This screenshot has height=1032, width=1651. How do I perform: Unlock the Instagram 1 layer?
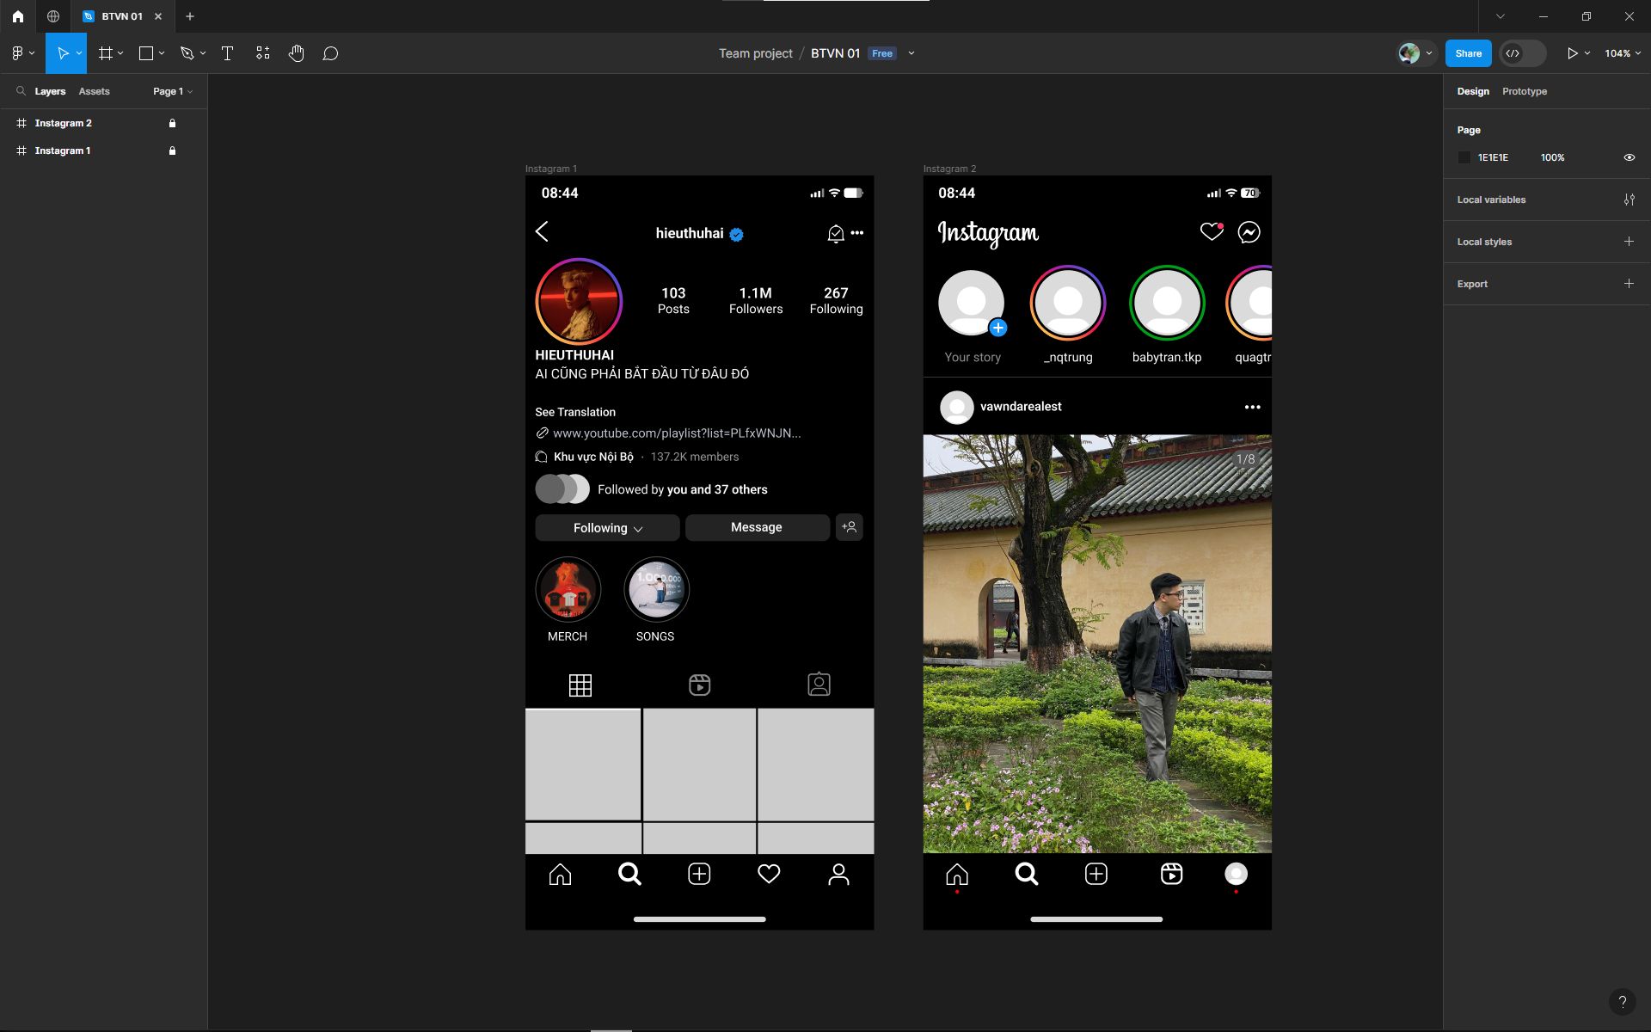[x=172, y=150]
